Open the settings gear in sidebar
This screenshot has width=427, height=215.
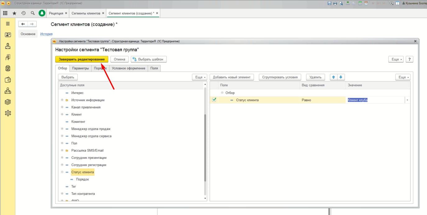(x=8, y=113)
